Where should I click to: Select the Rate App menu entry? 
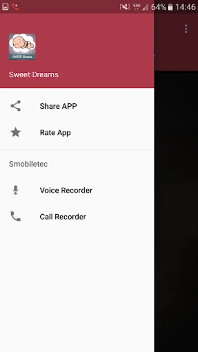coord(77,133)
